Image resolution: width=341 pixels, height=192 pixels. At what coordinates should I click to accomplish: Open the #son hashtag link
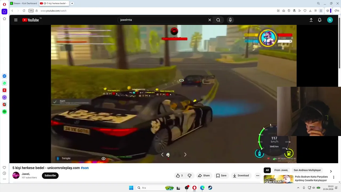(85, 168)
